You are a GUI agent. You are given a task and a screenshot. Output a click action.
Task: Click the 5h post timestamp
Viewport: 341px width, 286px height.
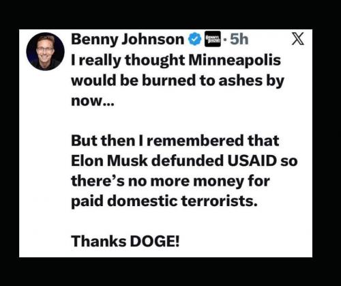click(x=239, y=39)
